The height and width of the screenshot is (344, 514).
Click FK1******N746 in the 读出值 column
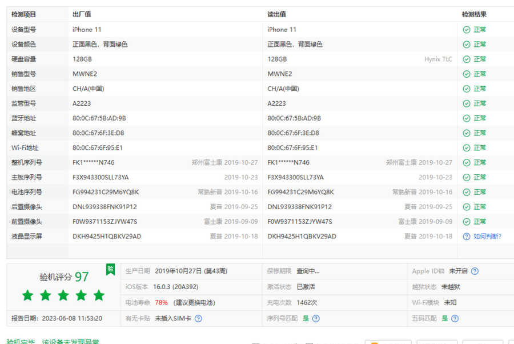pos(288,163)
